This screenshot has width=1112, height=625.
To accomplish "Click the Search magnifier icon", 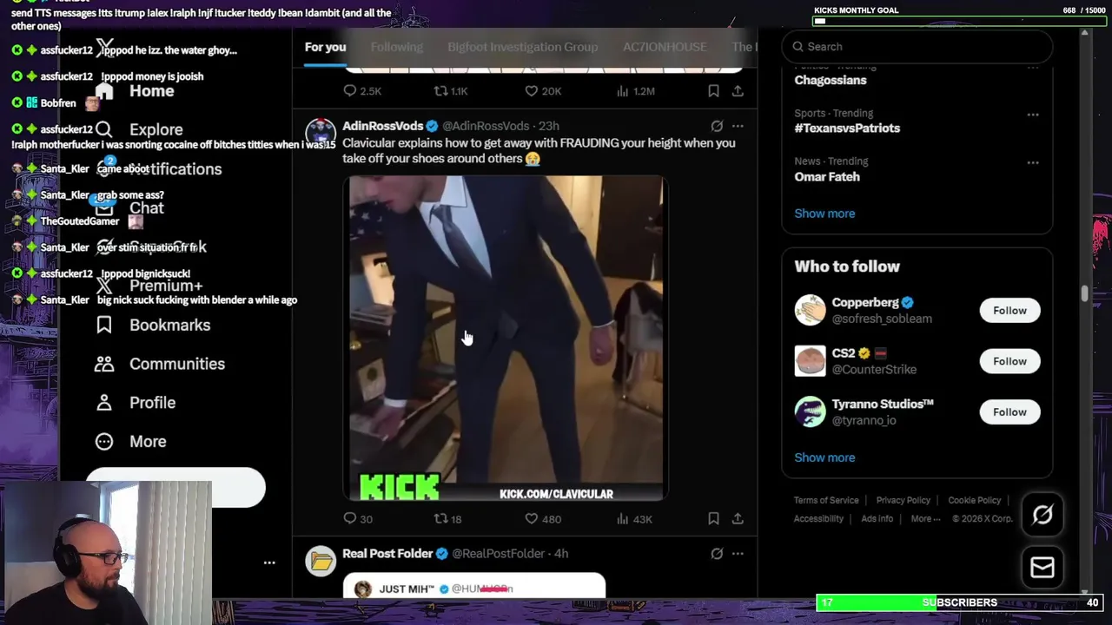I will tap(798, 47).
